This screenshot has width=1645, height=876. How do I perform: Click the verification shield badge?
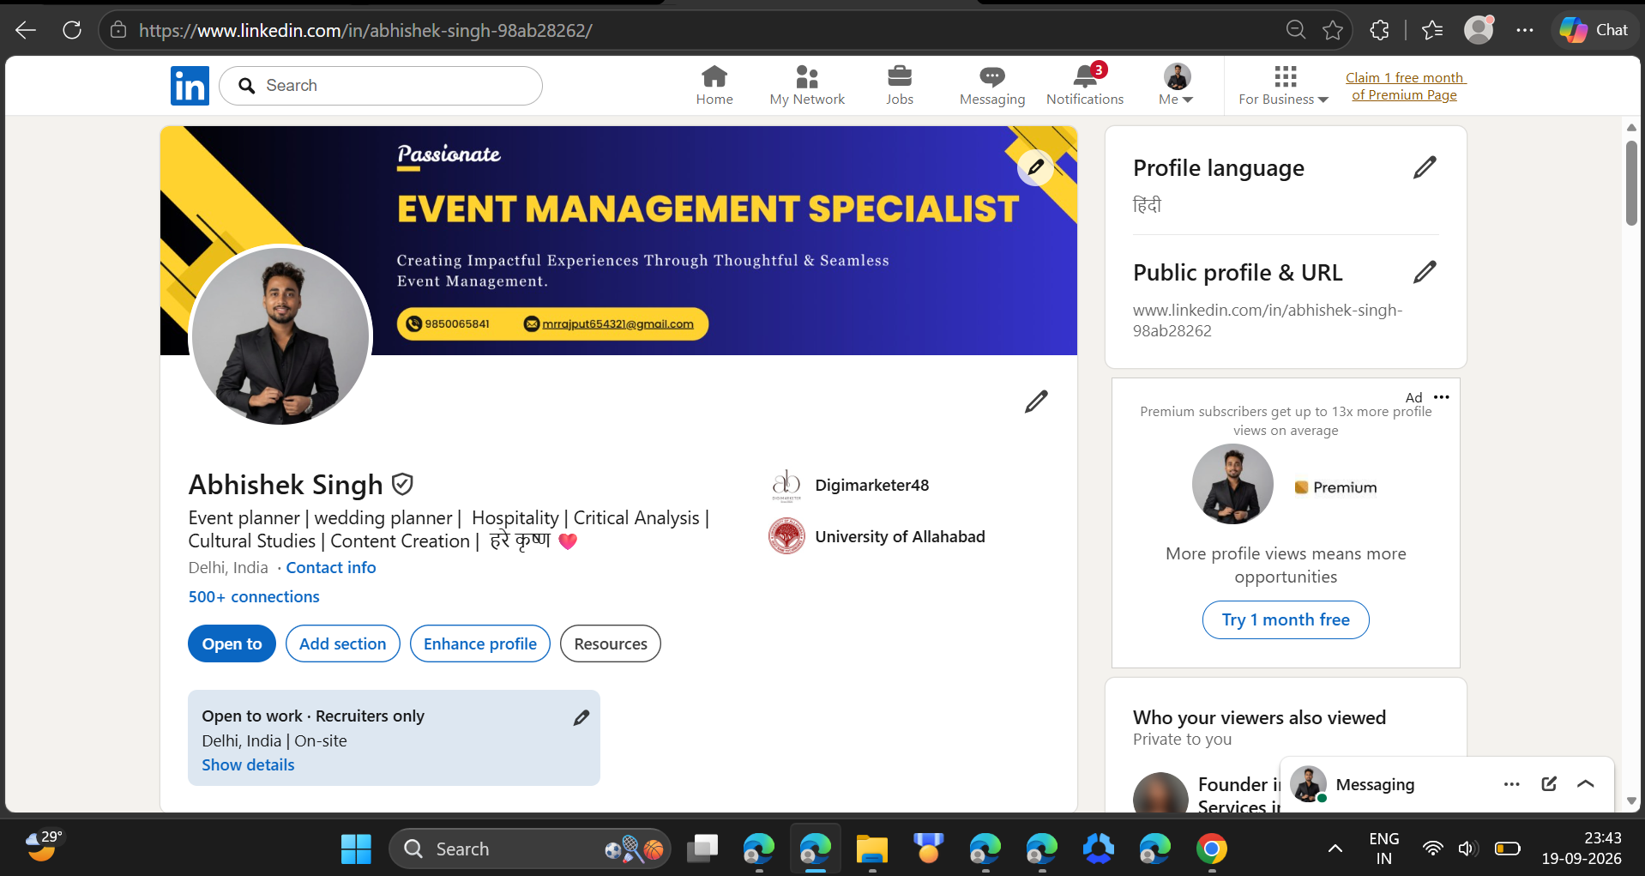402,485
